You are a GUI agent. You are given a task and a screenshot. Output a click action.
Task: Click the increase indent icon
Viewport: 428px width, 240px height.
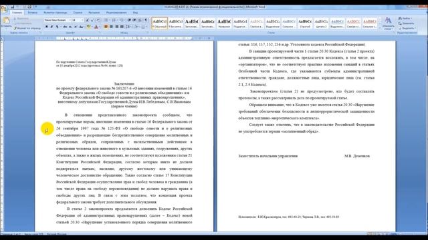click(x=134, y=21)
